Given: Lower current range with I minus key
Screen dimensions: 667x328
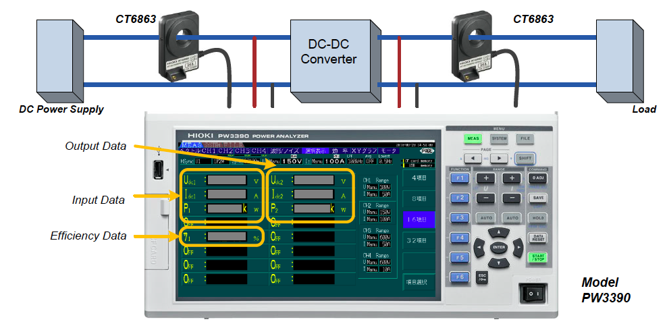Looking at the screenshot, I should pos(512,198).
